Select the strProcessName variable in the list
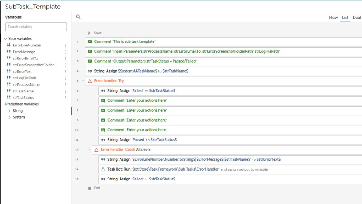362x204 pixels. pos(26,85)
